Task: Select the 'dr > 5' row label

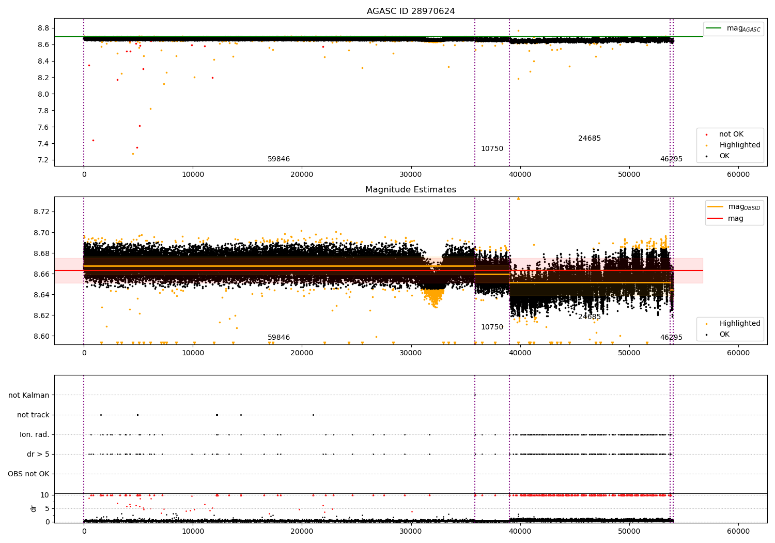Action: [38, 455]
